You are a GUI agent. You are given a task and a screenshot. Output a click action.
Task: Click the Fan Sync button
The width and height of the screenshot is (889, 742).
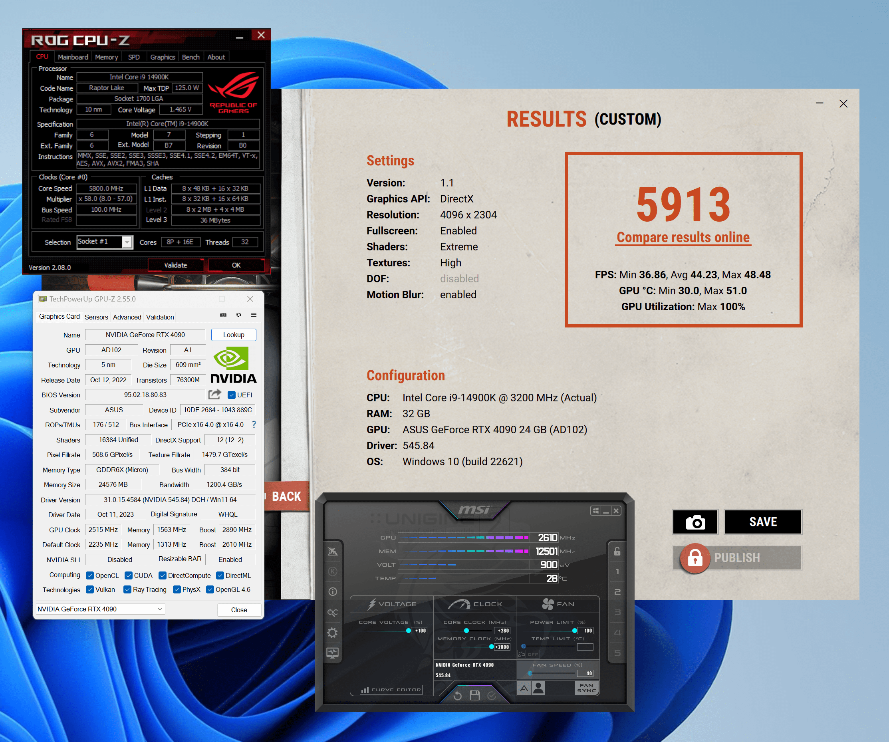click(x=586, y=688)
